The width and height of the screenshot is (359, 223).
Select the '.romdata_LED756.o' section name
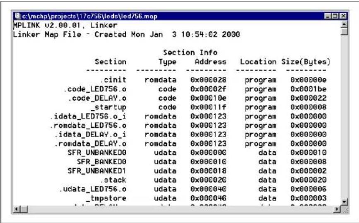pyautogui.click(x=88, y=126)
